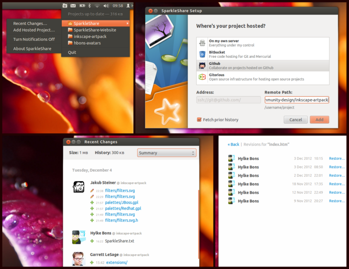This screenshot has width=349, height=269.
Task: Click the Gitorious logo icon
Action: pyautogui.click(x=202, y=77)
